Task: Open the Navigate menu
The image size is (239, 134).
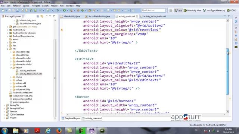Action: pyautogui.click(x=36, y=6)
